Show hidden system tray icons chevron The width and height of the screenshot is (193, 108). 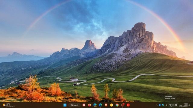click(x=157, y=105)
